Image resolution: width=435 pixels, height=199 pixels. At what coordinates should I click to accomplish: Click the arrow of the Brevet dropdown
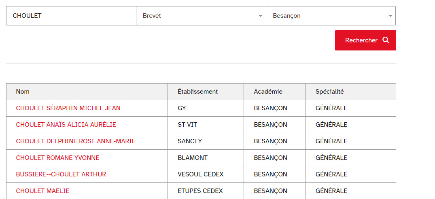(260, 16)
